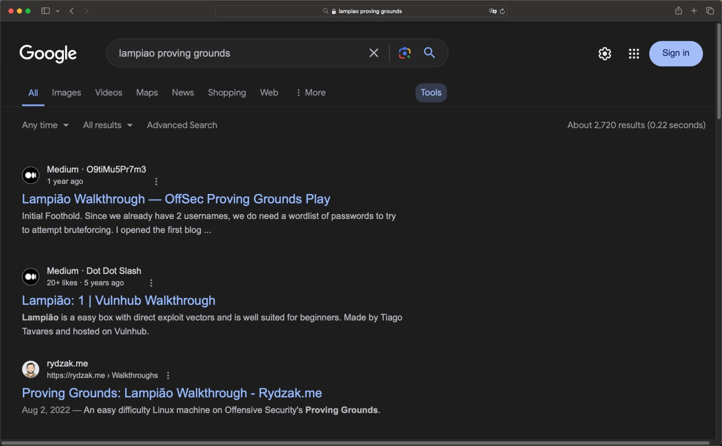Click the Safari reload page icon
The height and width of the screenshot is (446, 722).
pyautogui.click(x=502, y=11)
